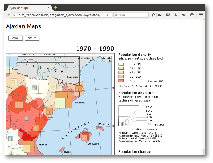Click the lightest '< 25' density swatch
Viewport: 213px width, 163px height.
[121, 64]
